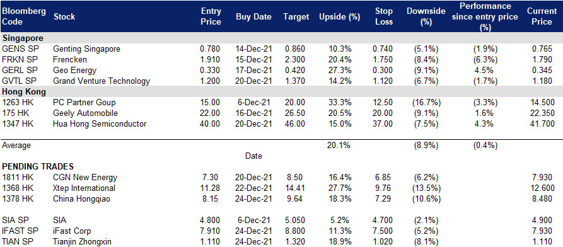
Task: Select Xtep International downside (13.5%)
Action: coord(426,188)
